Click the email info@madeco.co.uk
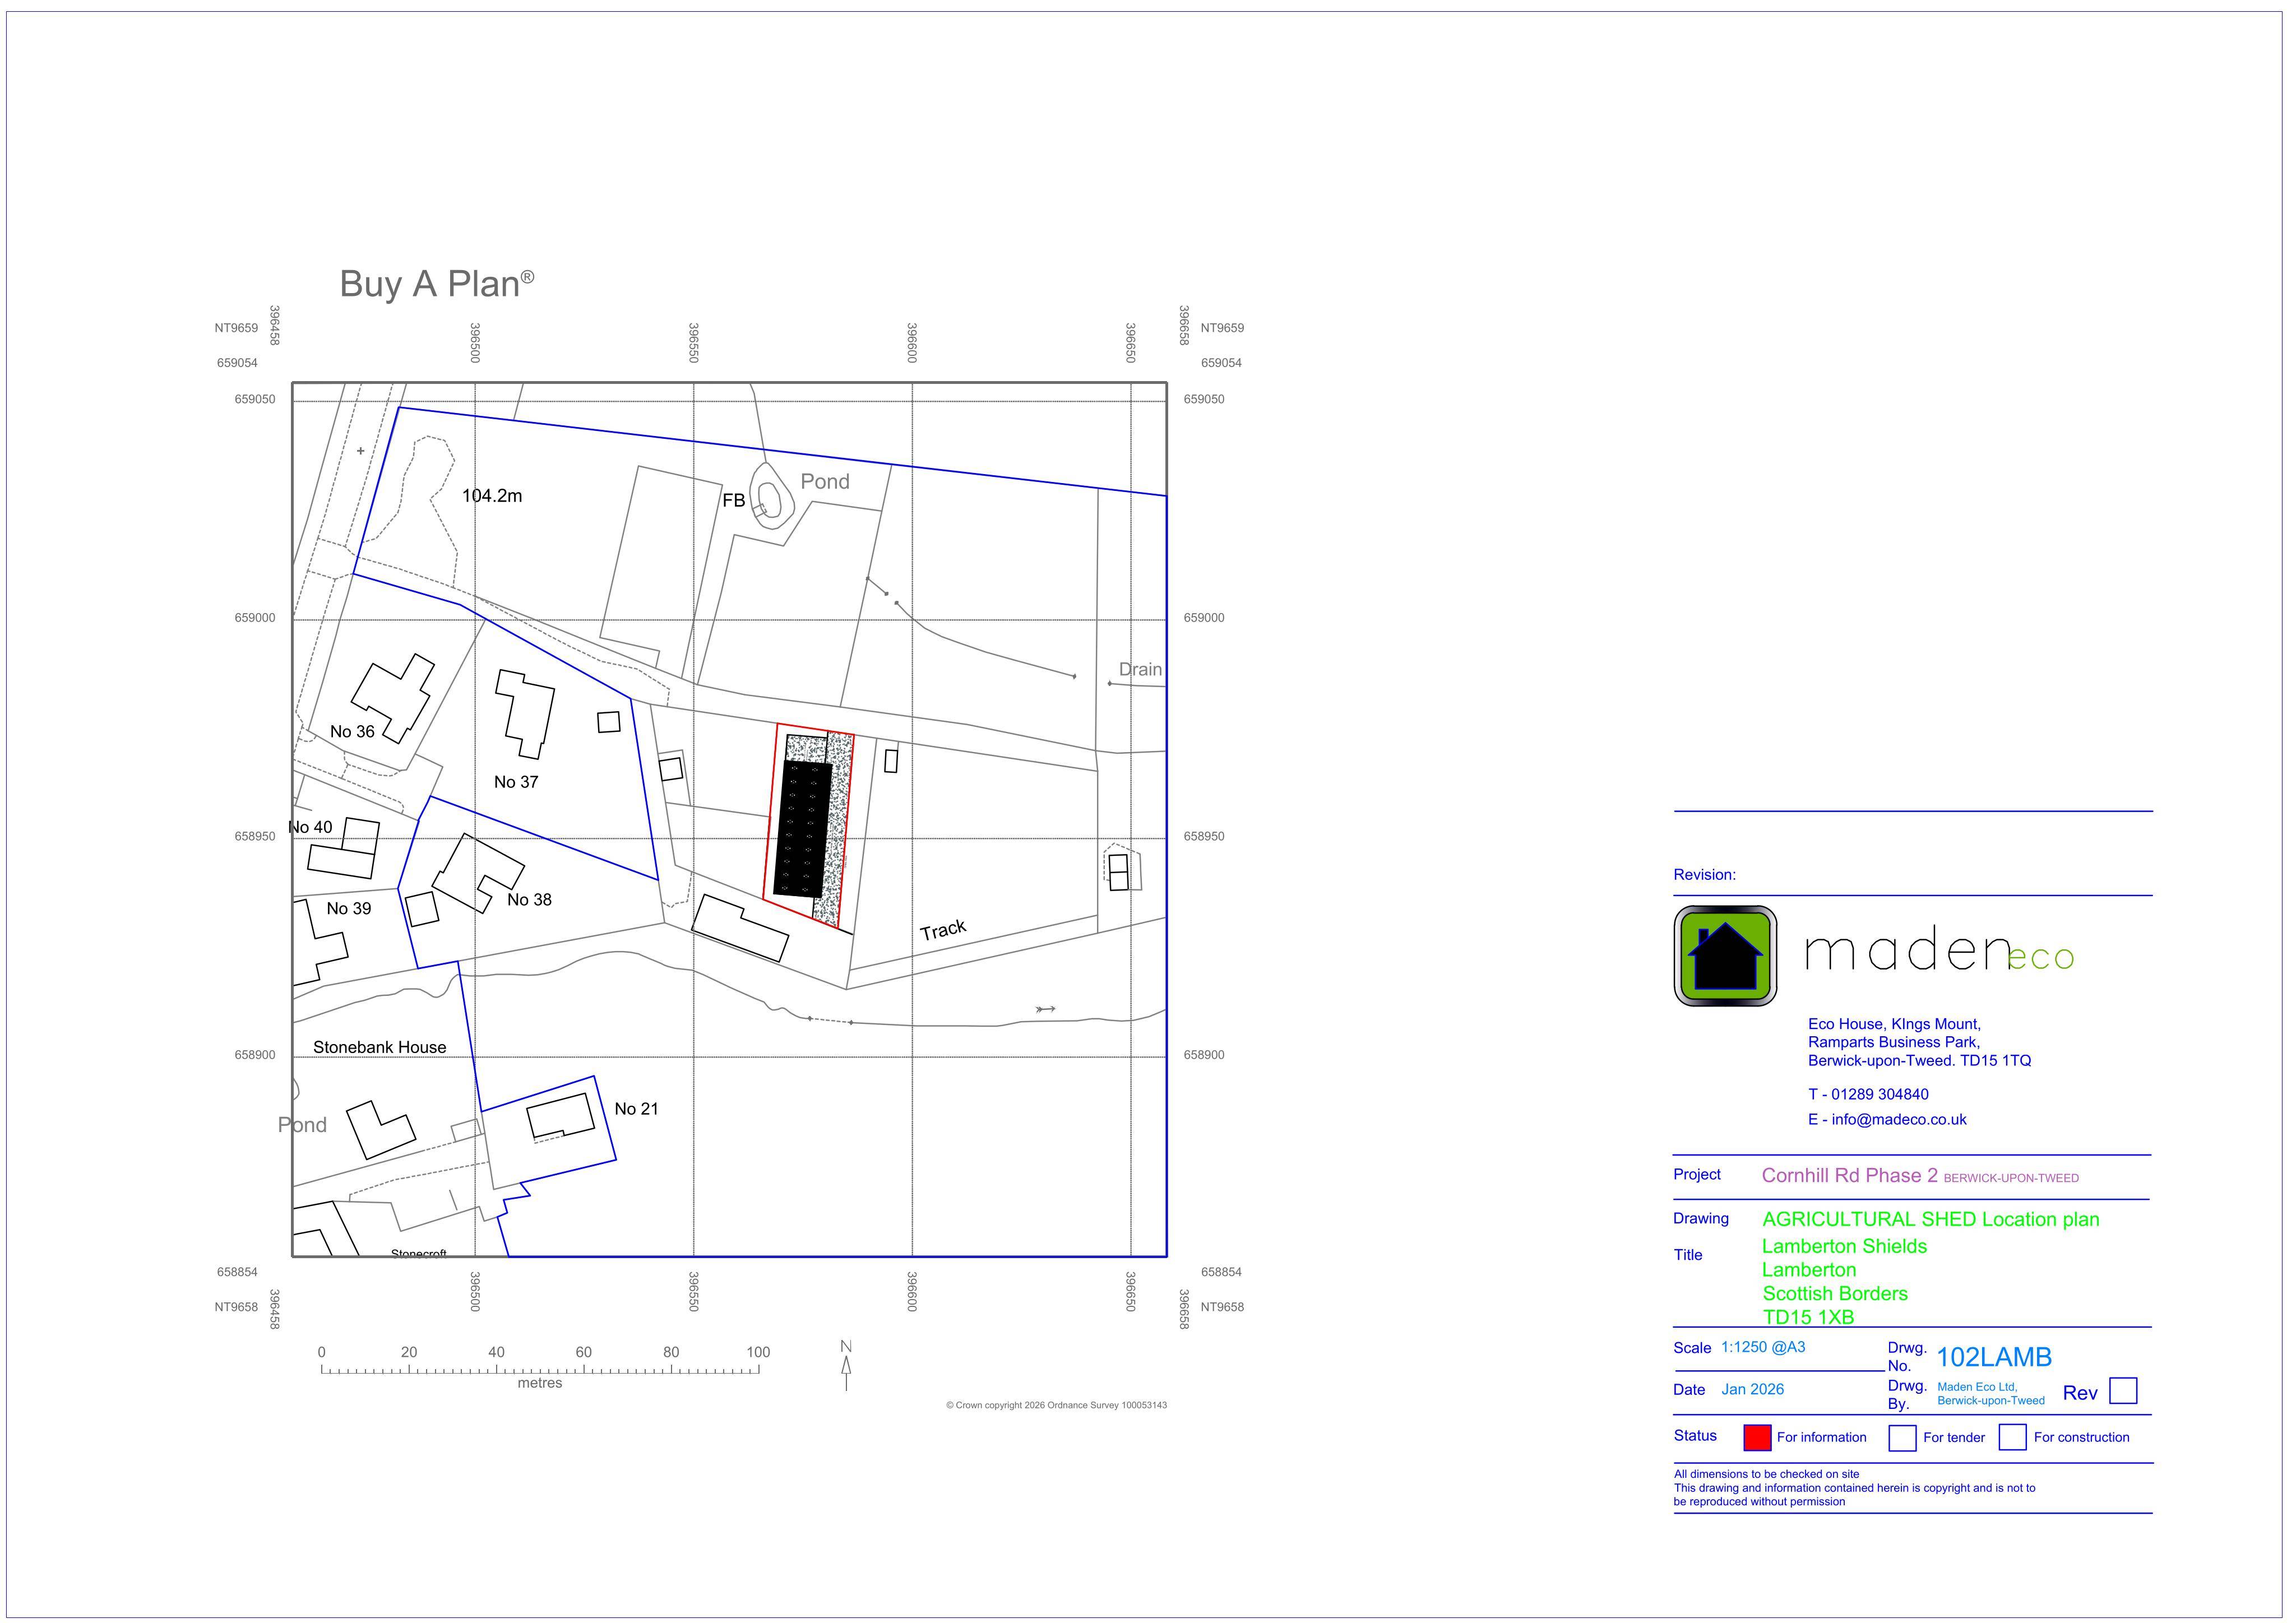This screenshot has height=1623, width=2296. (1898, 1119)
